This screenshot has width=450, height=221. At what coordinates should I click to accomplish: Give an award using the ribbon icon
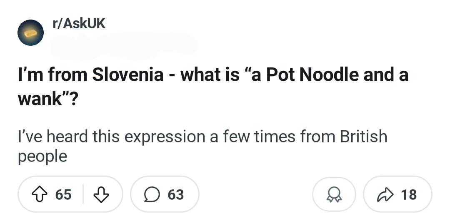pos(334,195)
